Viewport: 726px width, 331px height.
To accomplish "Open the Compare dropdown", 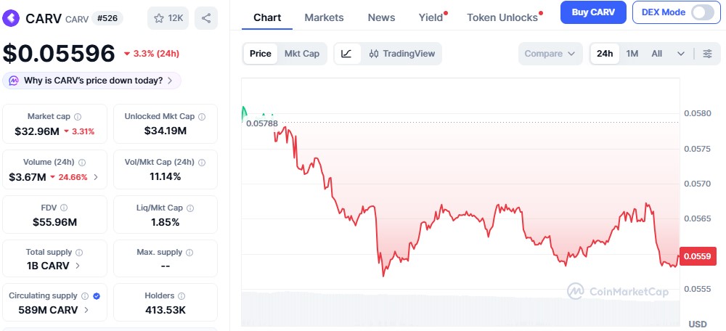I will pos(550,54).
